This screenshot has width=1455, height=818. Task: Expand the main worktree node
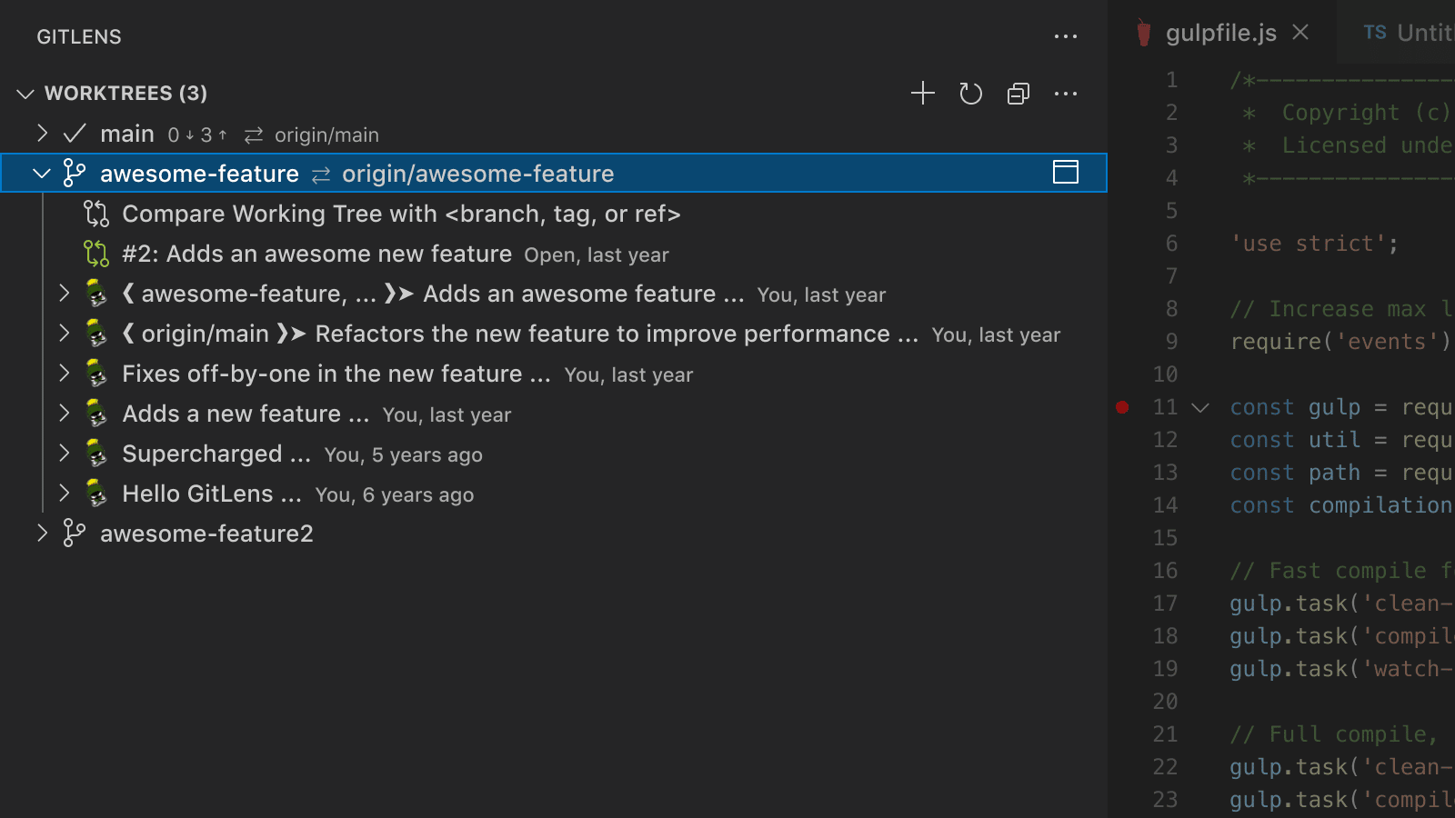coord(42,134)
